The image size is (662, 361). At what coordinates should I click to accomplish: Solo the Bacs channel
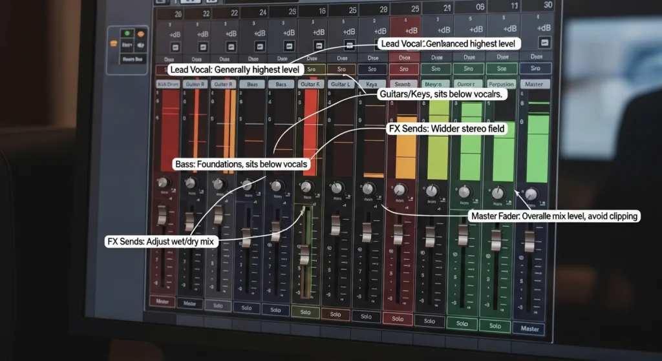coord(275,310)
